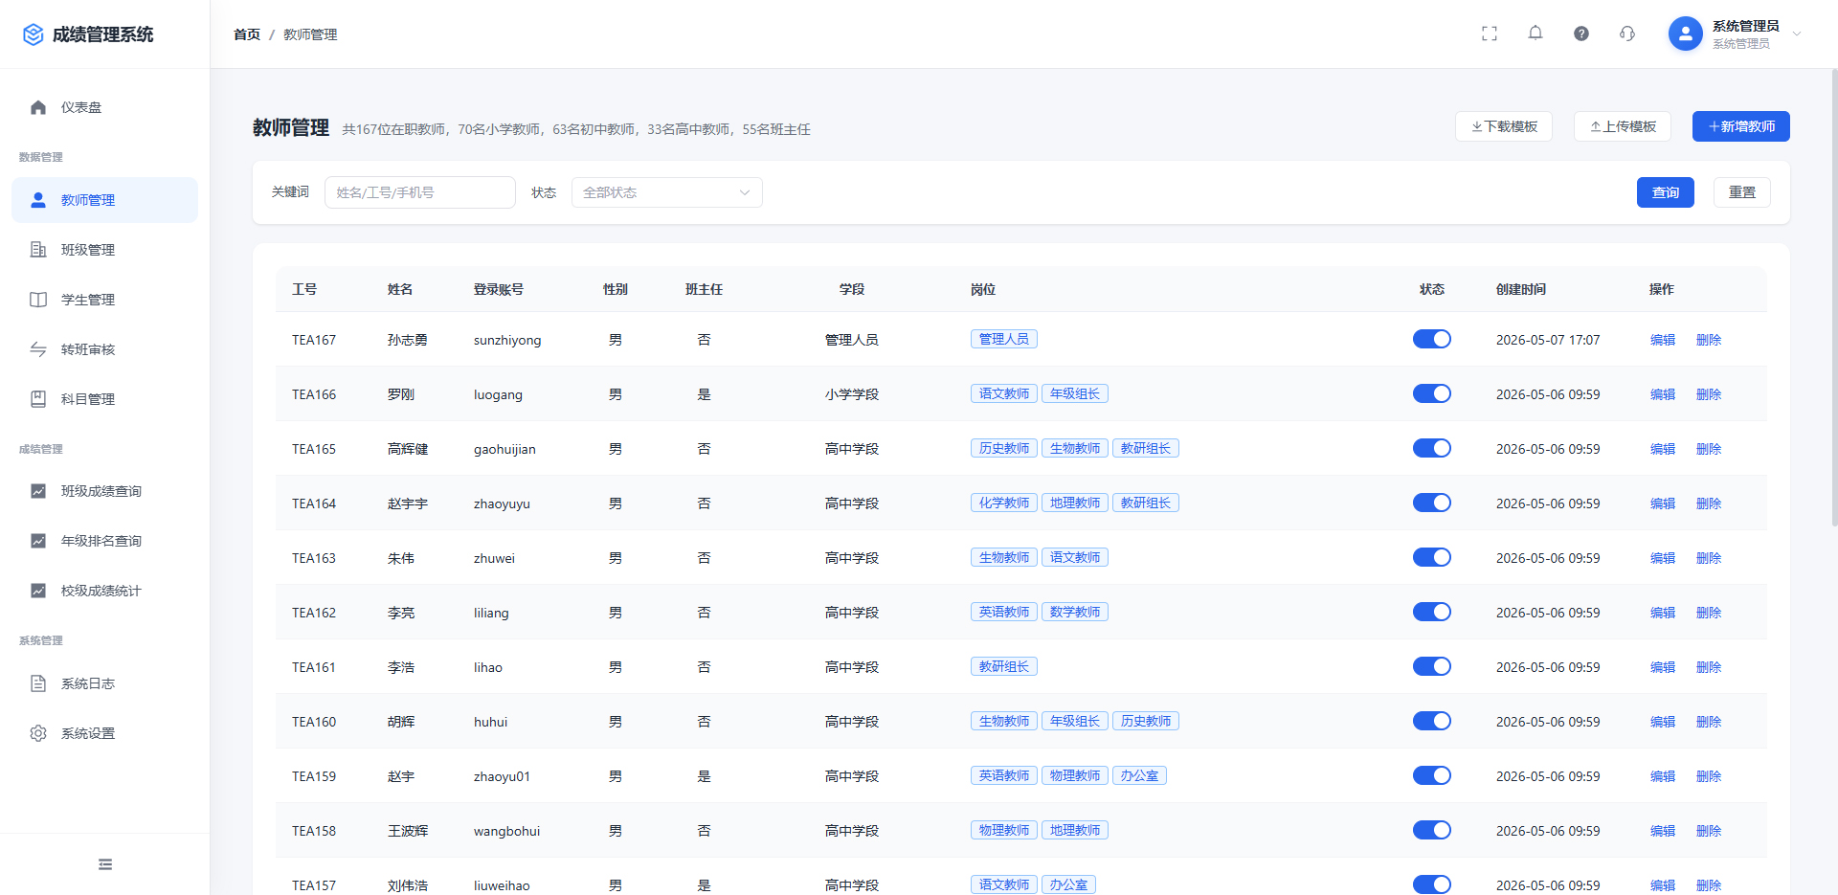Screen dimensions: 1838x895
Task: Click the 首页 breadcrumb link
Action: click(247, 34)
